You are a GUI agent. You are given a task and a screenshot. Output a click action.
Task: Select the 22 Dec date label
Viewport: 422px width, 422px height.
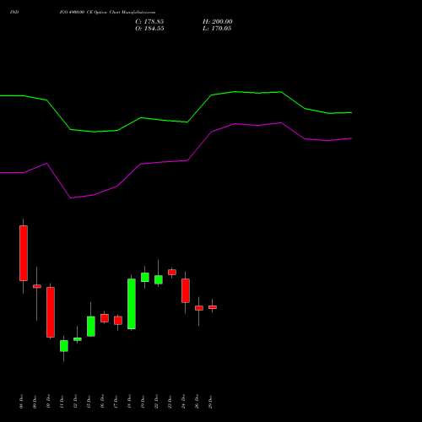coord(157,402)
